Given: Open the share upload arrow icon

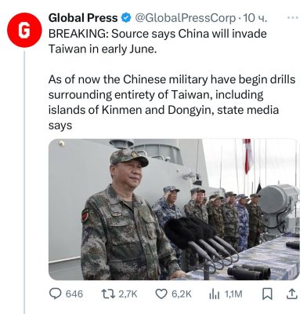Looking at the screenshot, I should (292, 294).
